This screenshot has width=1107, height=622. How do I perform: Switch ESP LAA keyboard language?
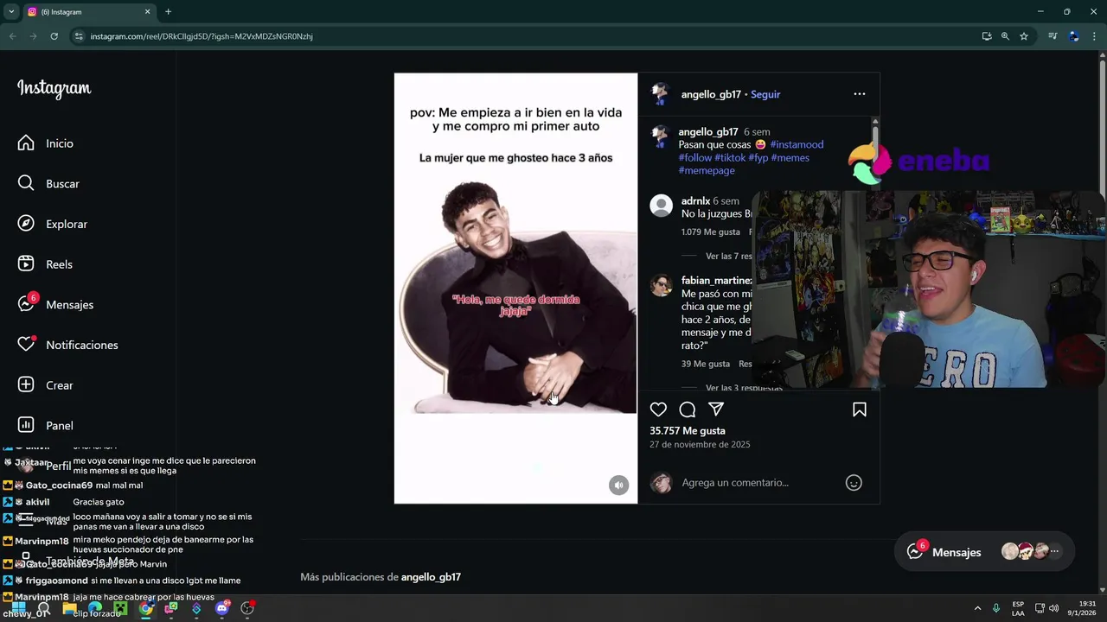[1018, 608]
